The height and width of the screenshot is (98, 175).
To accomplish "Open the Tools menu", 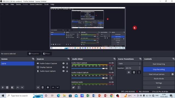I will pos(46,4).
